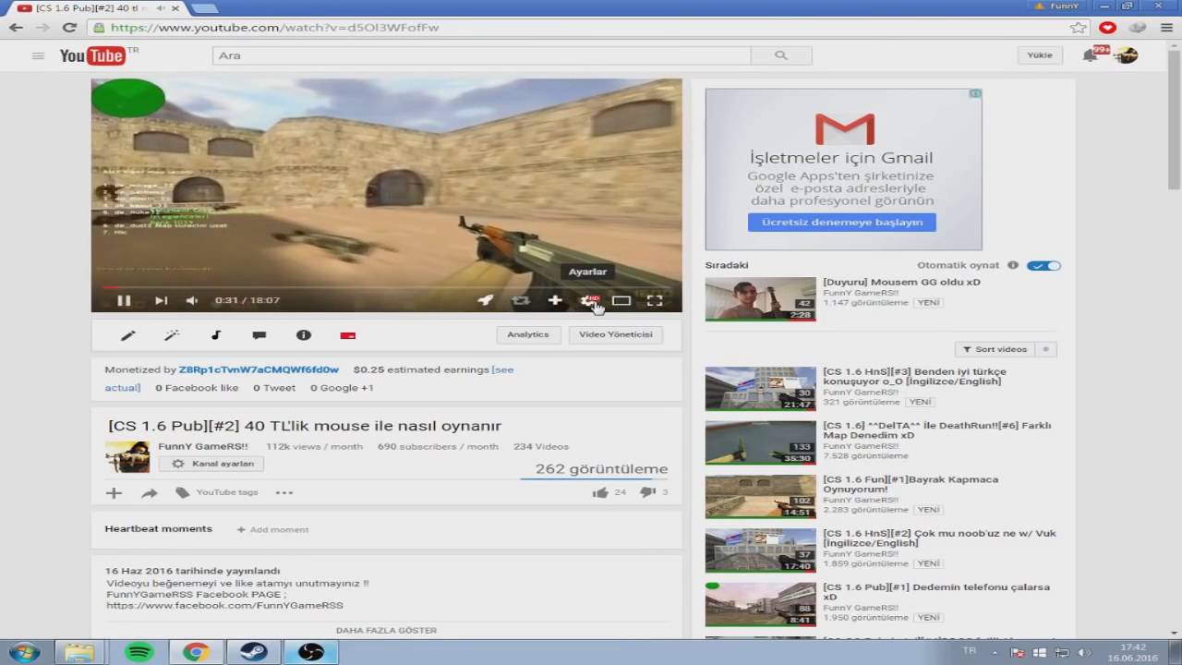Expand description with DAHA FAZLA GÖSTER
The image size is (1182, 665).
tap(386, 631)
